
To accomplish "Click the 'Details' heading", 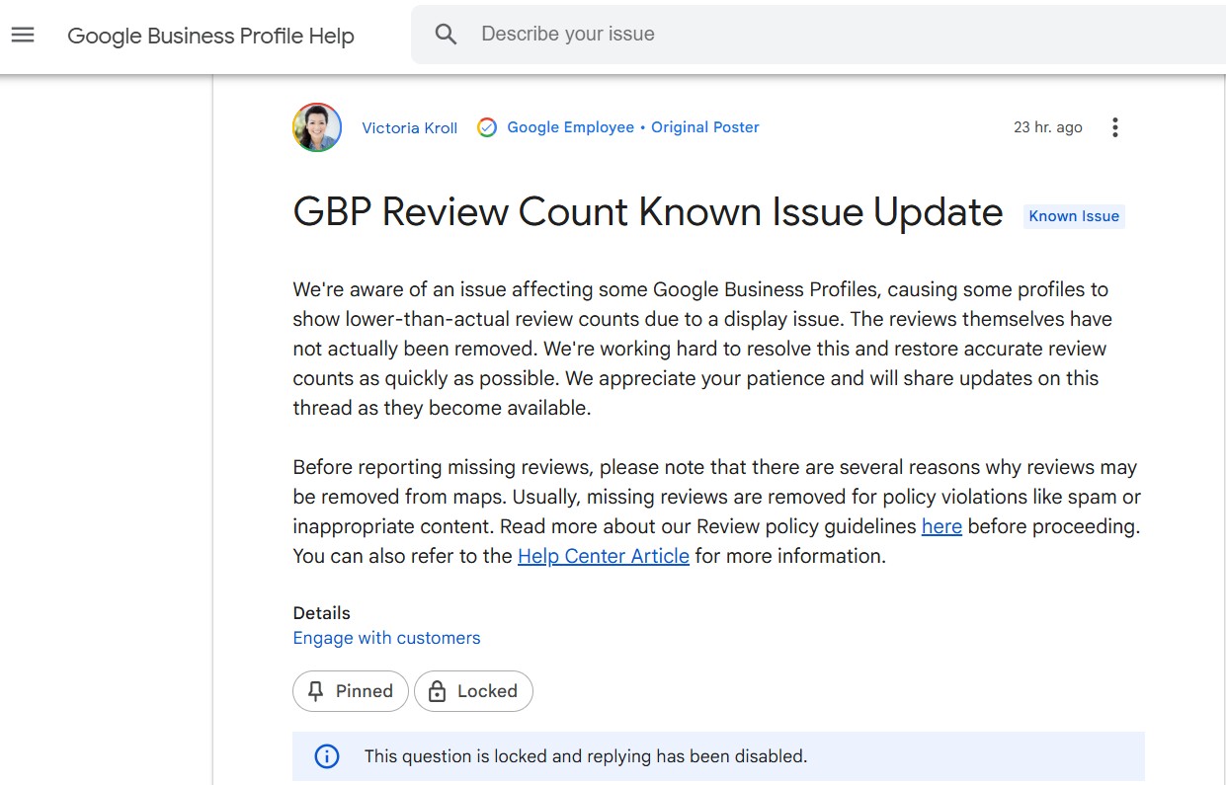I will (322, 613).
